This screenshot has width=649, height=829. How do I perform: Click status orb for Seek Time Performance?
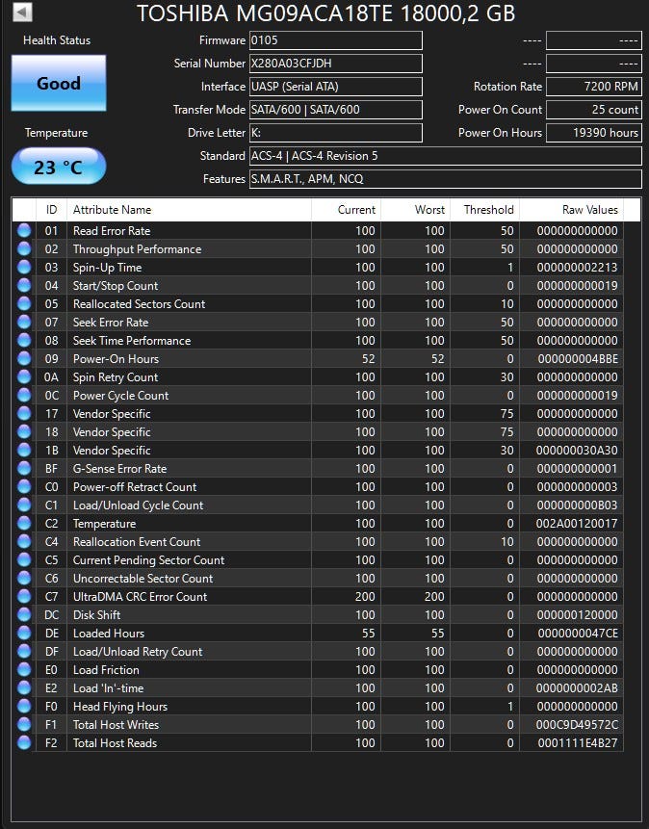pyautogui.click(x=24, y=341)
